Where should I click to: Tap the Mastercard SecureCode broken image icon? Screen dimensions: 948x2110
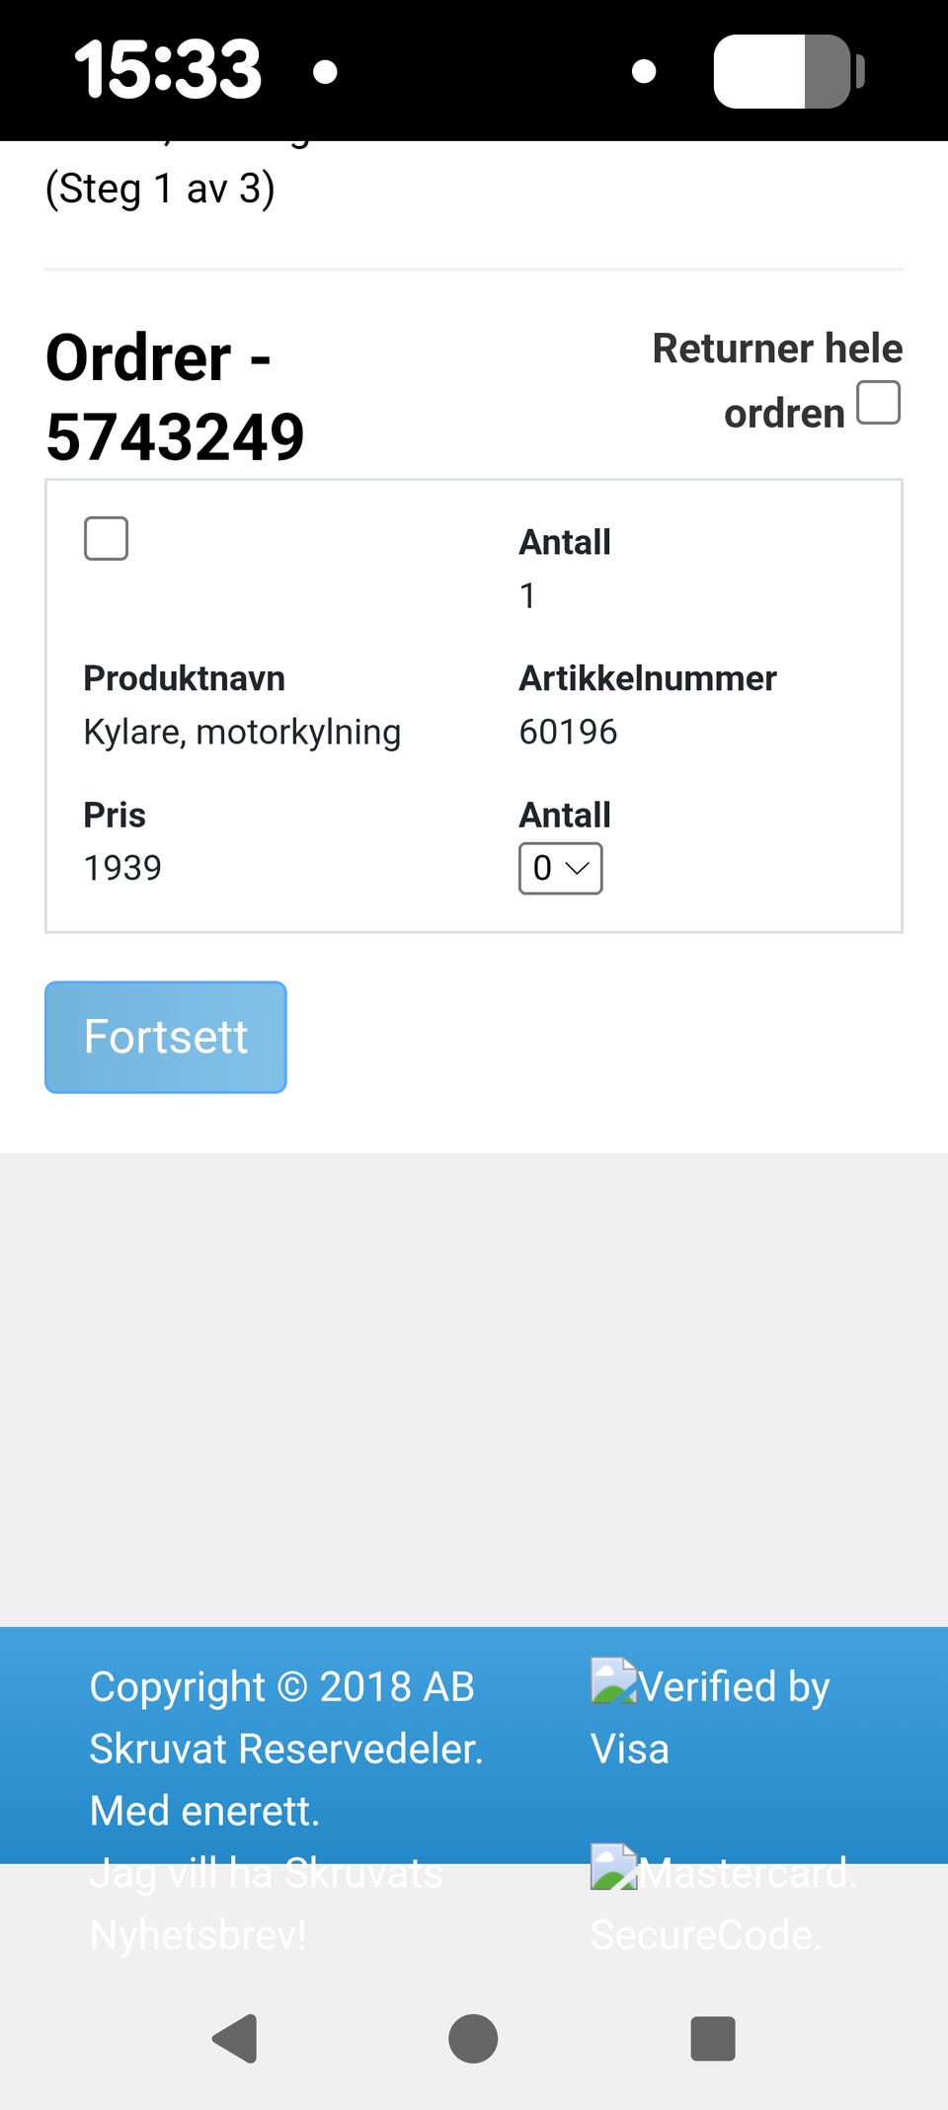(613, 1867)
